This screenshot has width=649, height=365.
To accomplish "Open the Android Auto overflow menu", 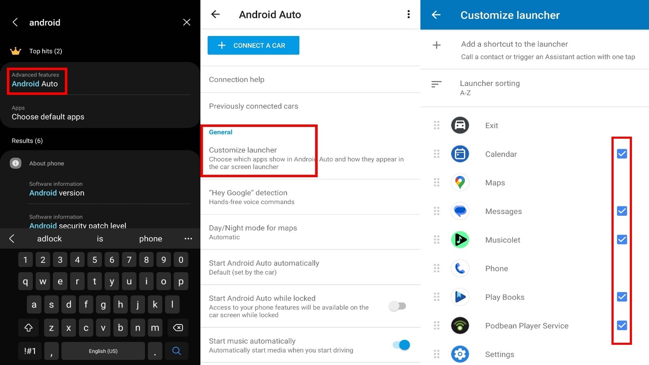I will click(x=408, y=14).
